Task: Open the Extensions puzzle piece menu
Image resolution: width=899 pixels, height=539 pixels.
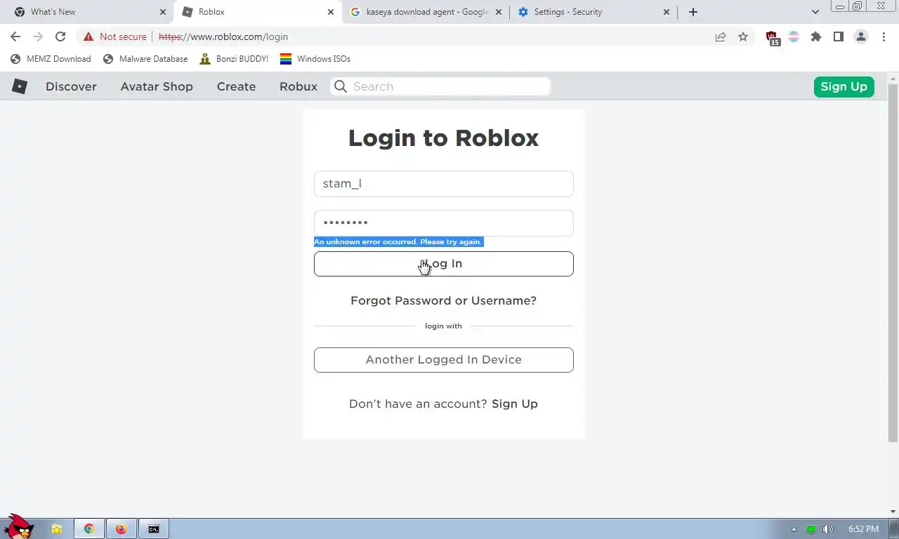Action: tap(816, 36)
